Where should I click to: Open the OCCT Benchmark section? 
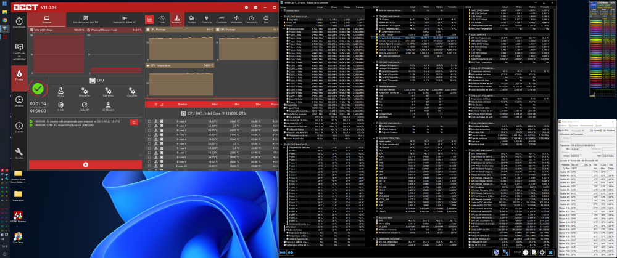pyautogui.click(x=19, y=23)
